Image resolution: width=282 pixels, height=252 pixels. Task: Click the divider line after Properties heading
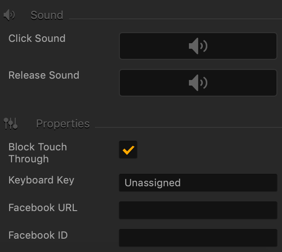188,127
